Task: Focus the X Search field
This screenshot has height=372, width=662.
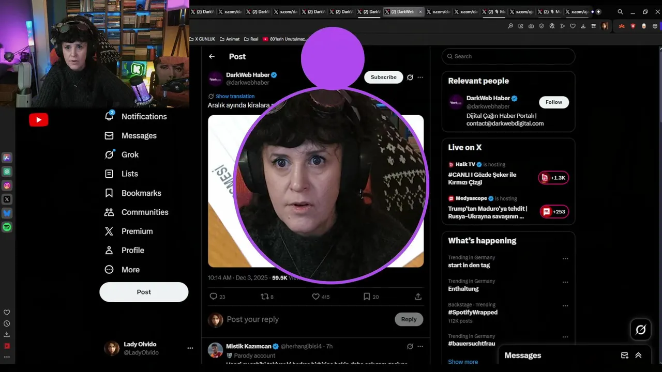Action: click(508, 56)
